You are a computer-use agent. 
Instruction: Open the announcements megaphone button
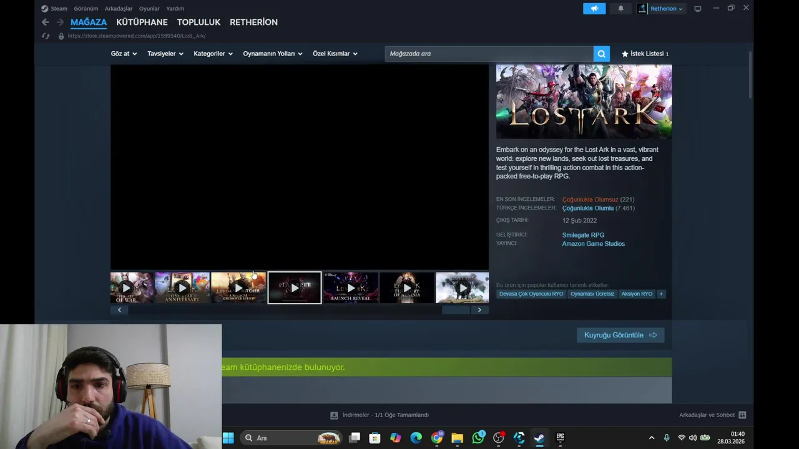(594, 9)
